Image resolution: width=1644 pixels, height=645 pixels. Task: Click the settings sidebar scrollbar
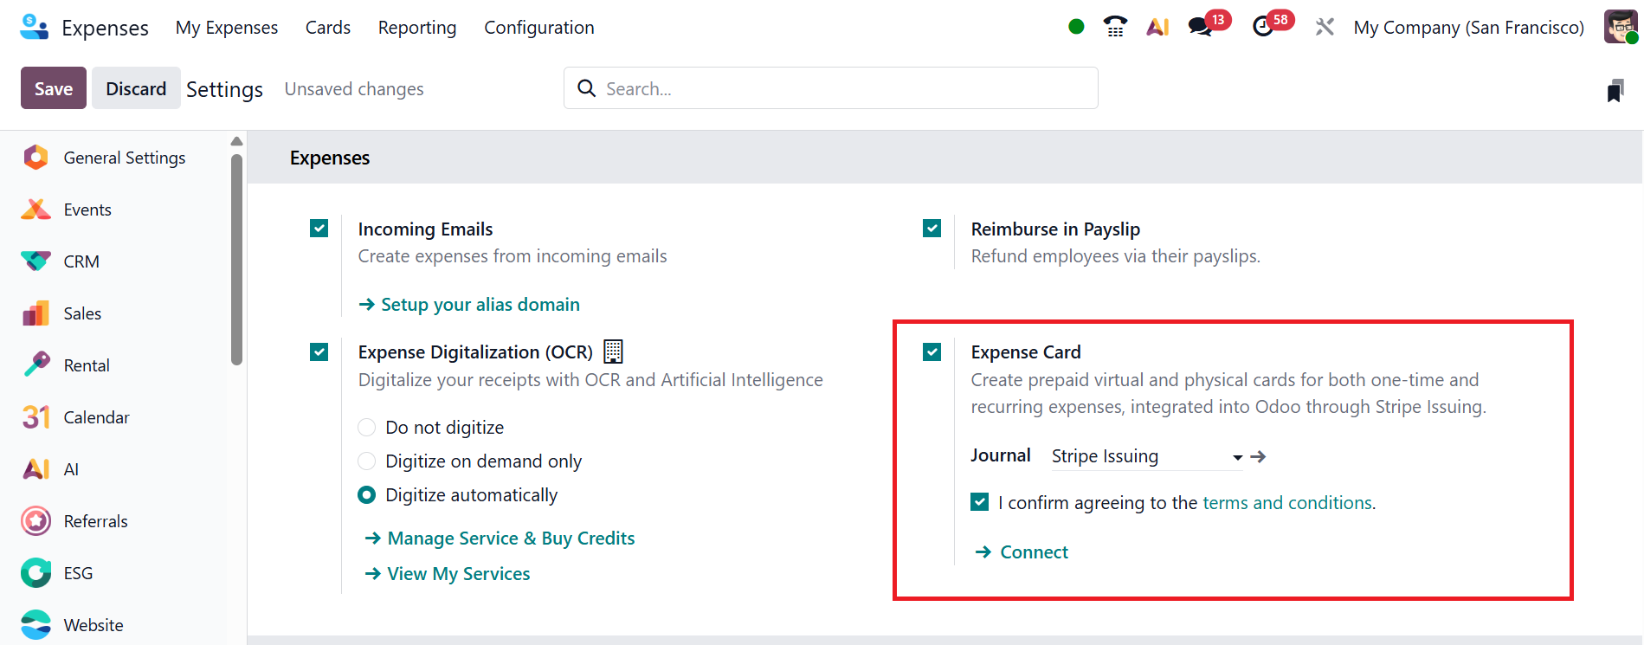coord(236,260)
